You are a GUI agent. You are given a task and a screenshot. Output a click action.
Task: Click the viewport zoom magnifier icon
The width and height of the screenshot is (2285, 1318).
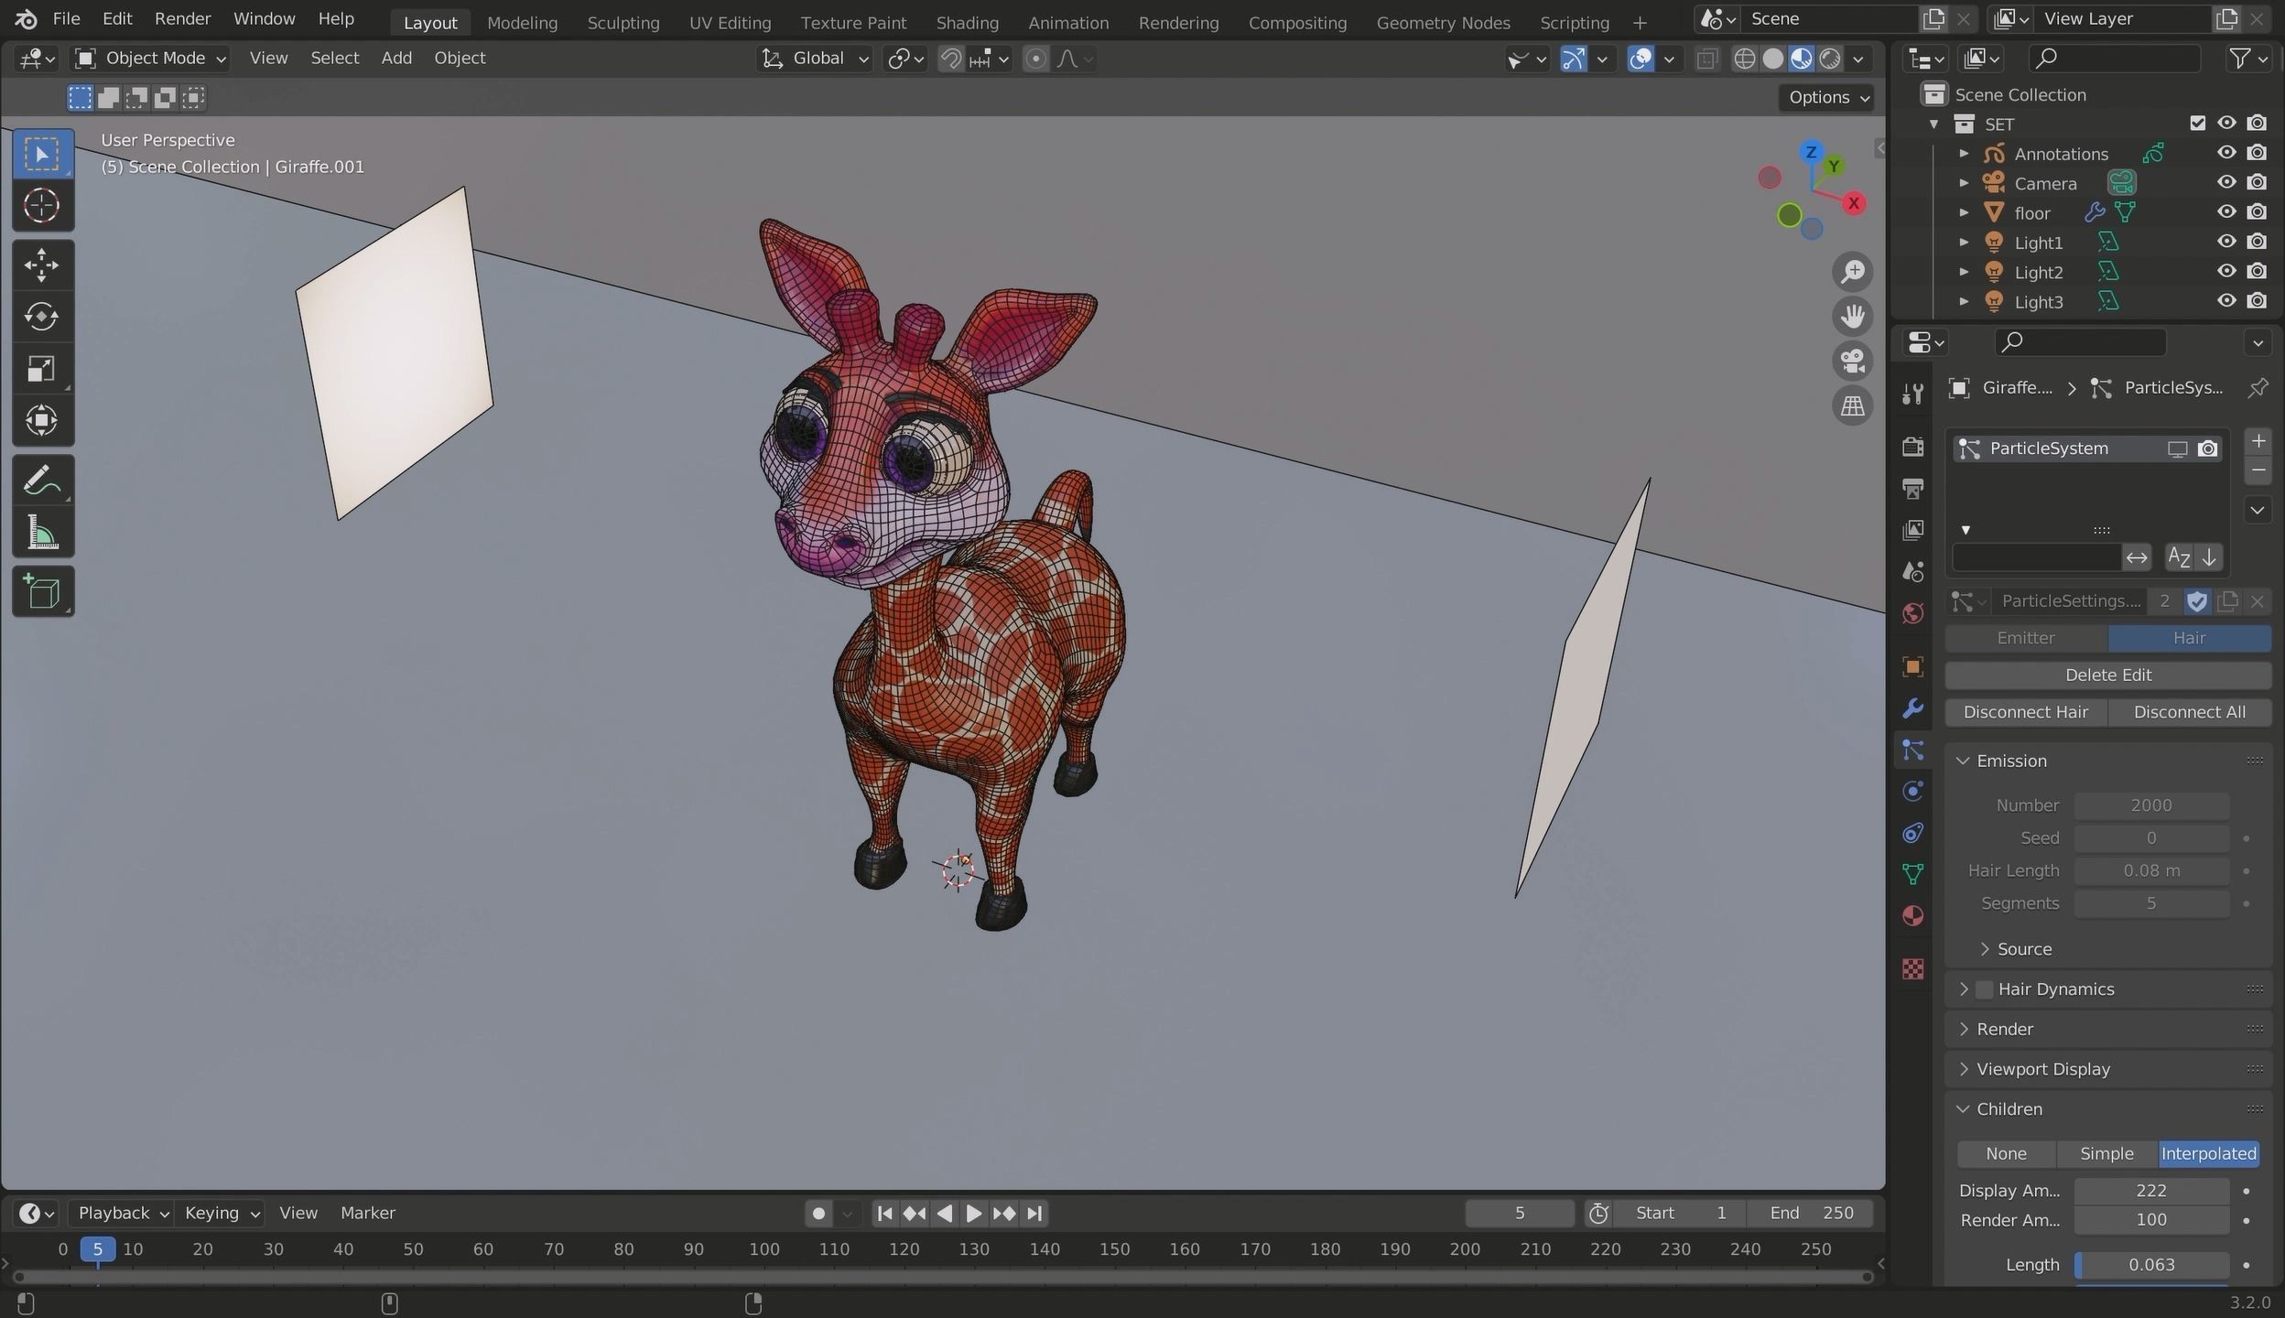point(1852,272)
